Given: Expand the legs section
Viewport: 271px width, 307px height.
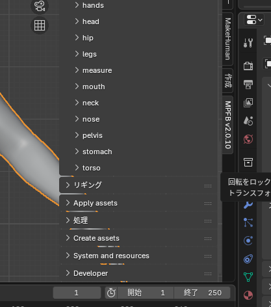Looking at the screenshot, I should coord(86,54).
